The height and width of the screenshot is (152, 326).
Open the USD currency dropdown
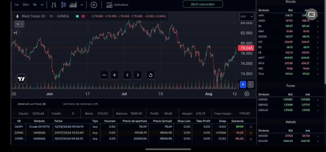246,16
